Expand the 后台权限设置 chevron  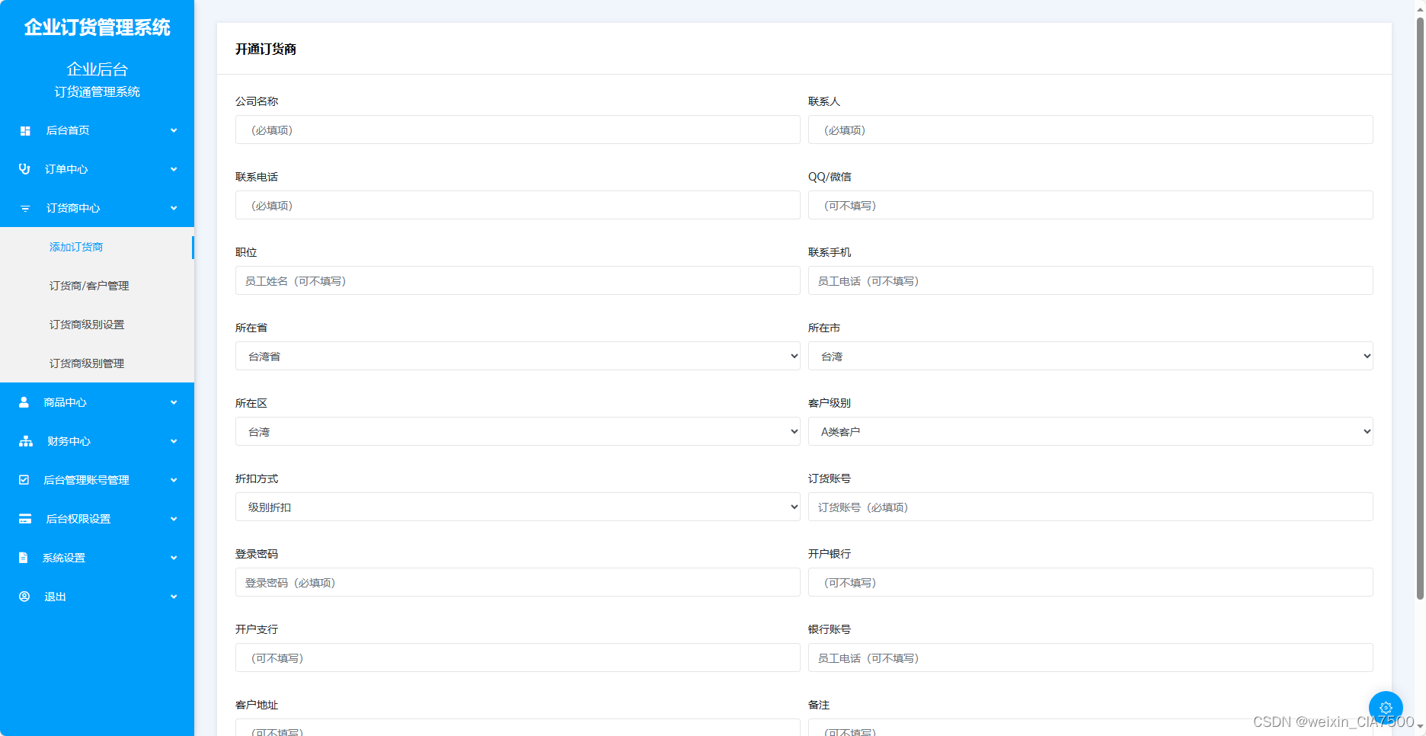click(x=174, y=519)
